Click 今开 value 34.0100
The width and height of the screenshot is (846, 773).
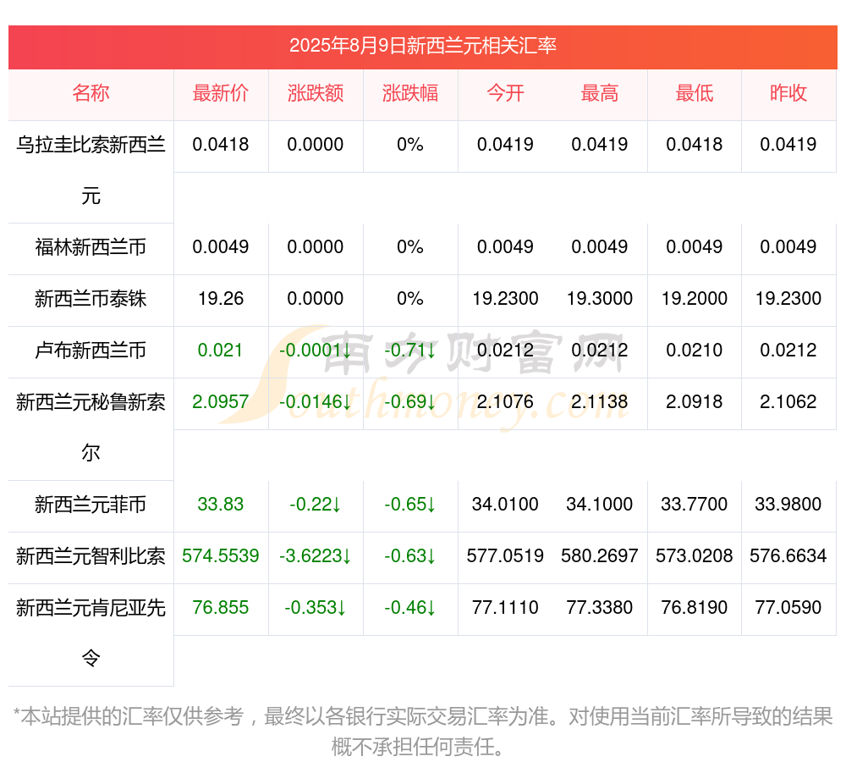point(505,504)
